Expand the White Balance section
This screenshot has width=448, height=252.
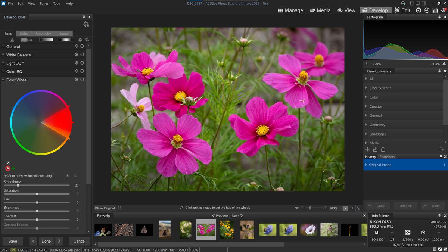tap(3, 55)
